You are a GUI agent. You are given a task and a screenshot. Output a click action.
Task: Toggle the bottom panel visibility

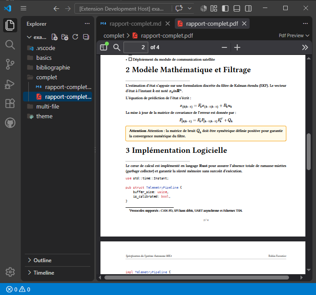[x=237, y=8]
